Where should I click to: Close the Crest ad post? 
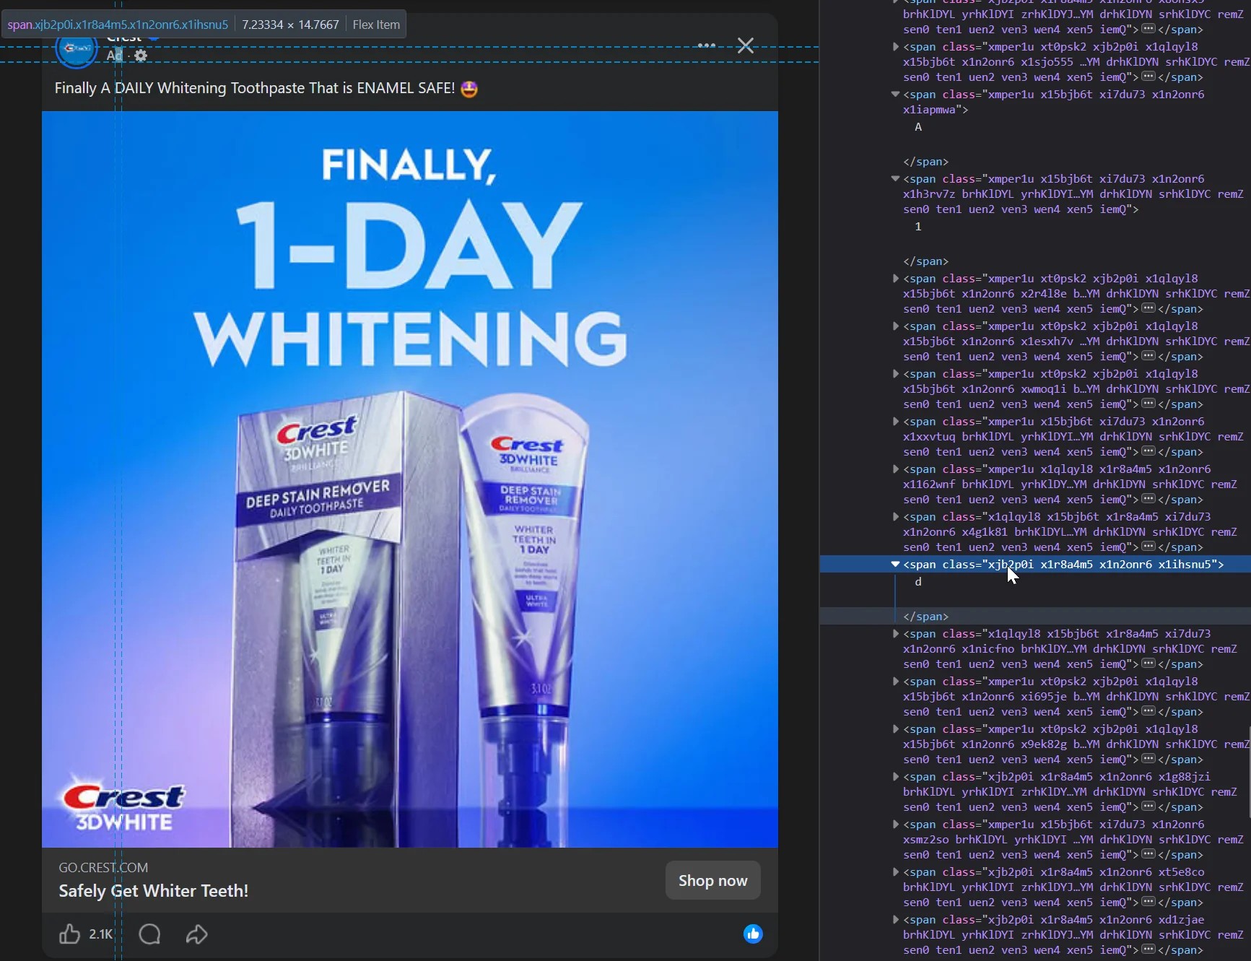[746, 45]
